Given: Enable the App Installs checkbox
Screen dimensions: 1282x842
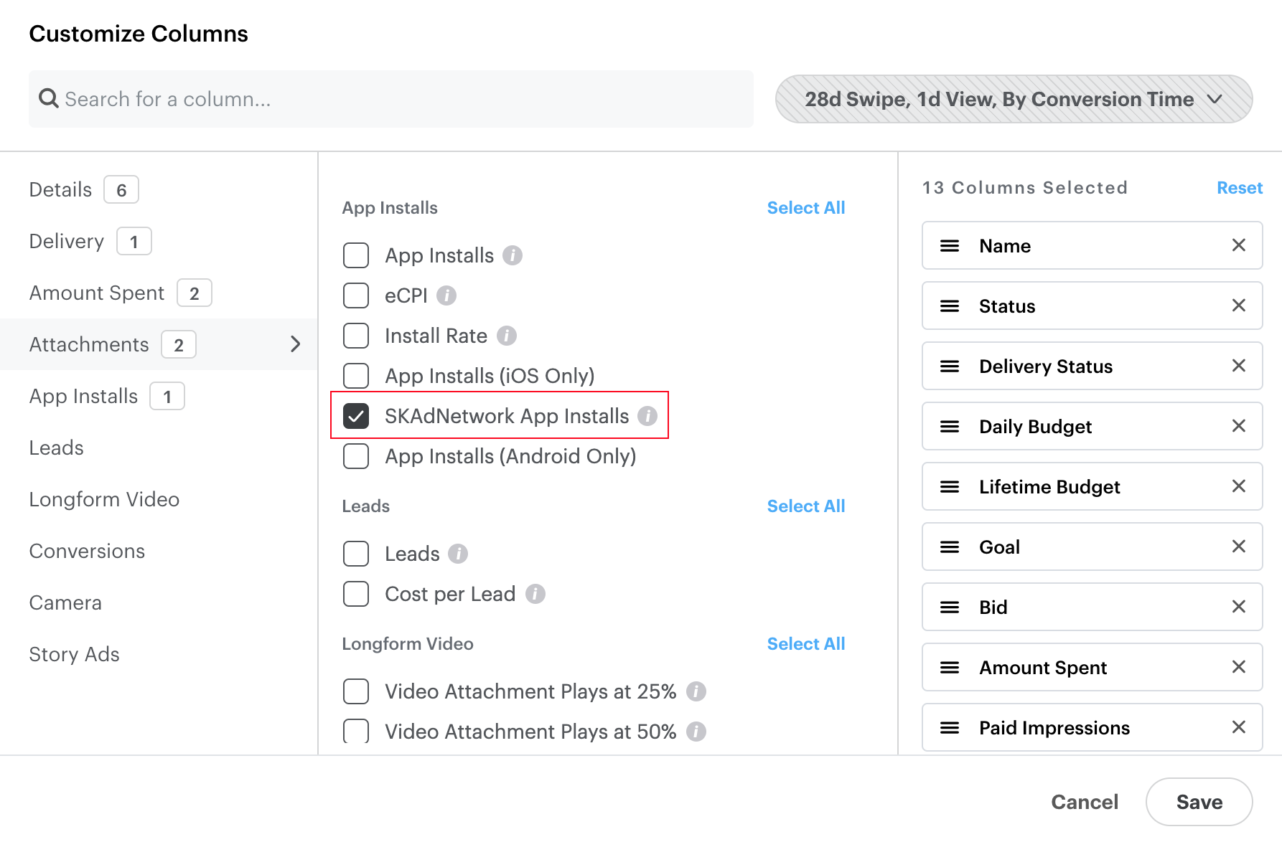Looking at the screenshot, I should 356,255.
